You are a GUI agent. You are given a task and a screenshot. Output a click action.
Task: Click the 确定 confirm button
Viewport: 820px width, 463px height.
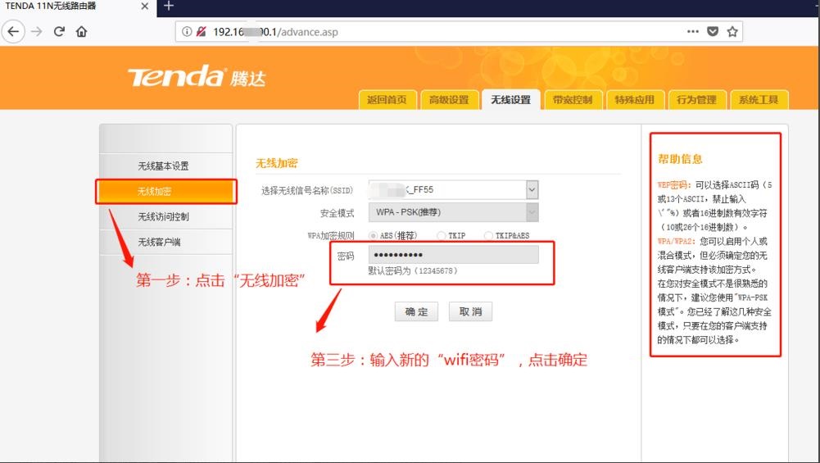(x=416, y=311)
